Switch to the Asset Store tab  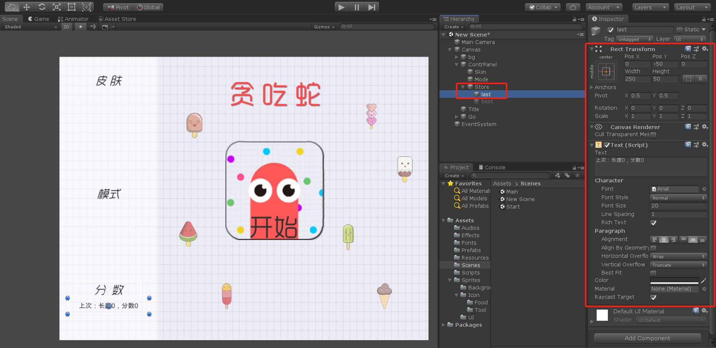pyautogui.click(x=117, y=19)
